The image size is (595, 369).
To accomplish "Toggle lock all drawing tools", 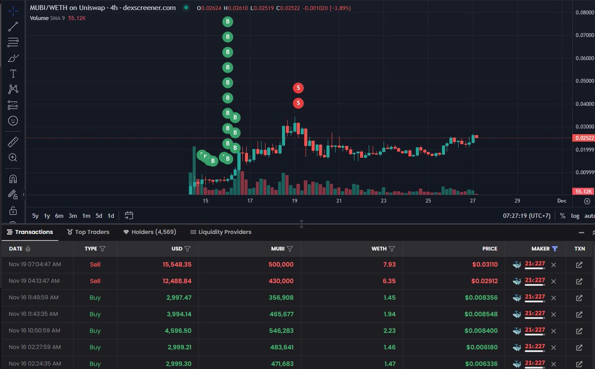I will click(x=13, y=211).
